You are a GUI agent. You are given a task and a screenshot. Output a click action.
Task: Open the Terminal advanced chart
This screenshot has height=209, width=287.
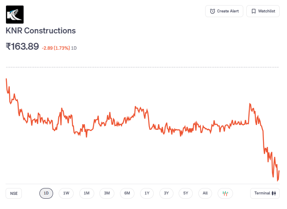pyautogui.click(x=264, y=193)
